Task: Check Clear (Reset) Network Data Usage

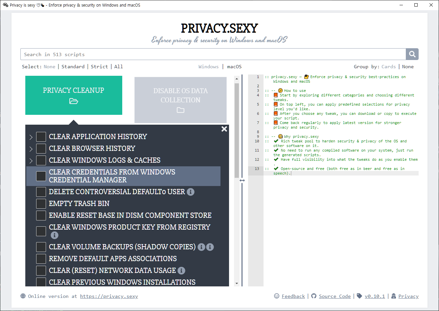Action: pyautogui.click(x=41, y=271)
